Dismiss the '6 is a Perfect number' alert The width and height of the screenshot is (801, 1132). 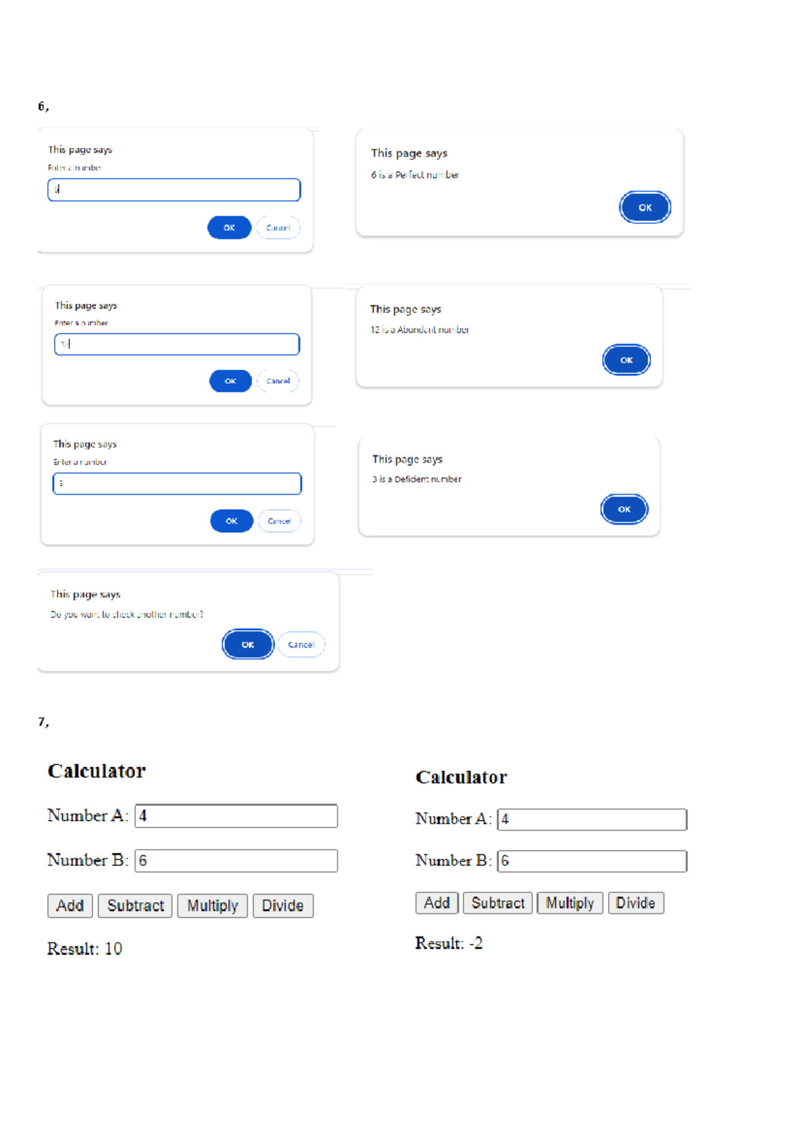[644, 207]
